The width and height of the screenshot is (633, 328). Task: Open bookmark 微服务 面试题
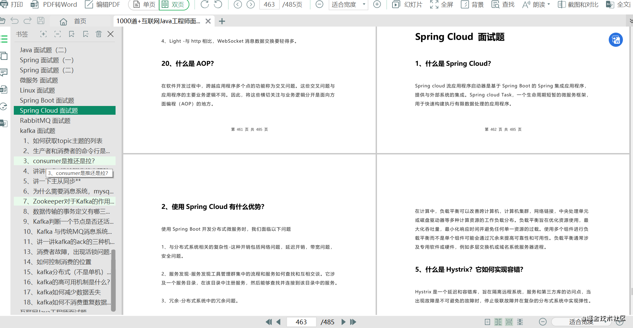pyautogui.click(x=39, y=80)
